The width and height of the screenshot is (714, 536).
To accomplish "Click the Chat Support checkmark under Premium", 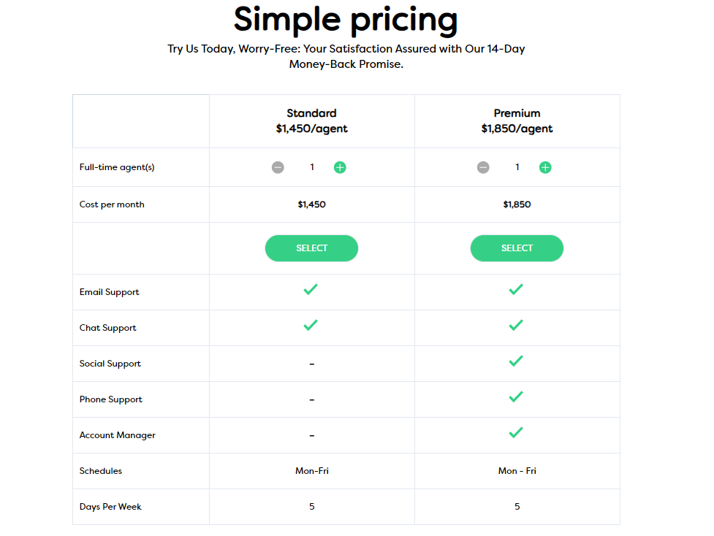I will [517, 325].
